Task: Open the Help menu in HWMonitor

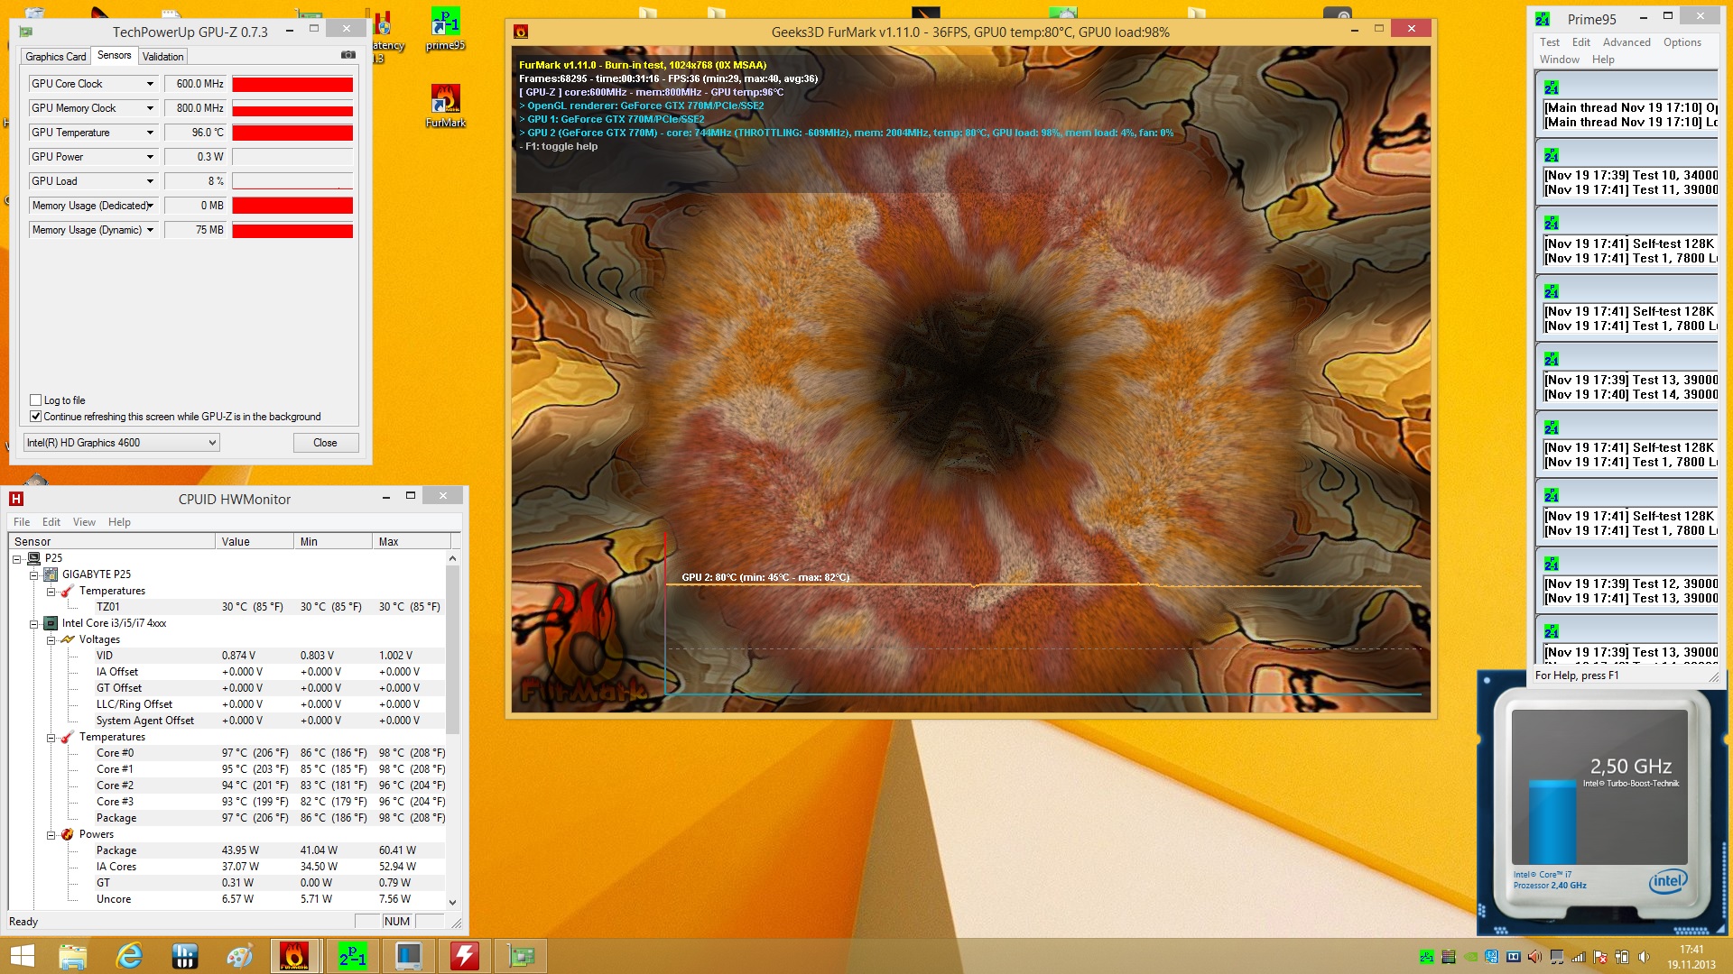Action: tap(119, 522)
